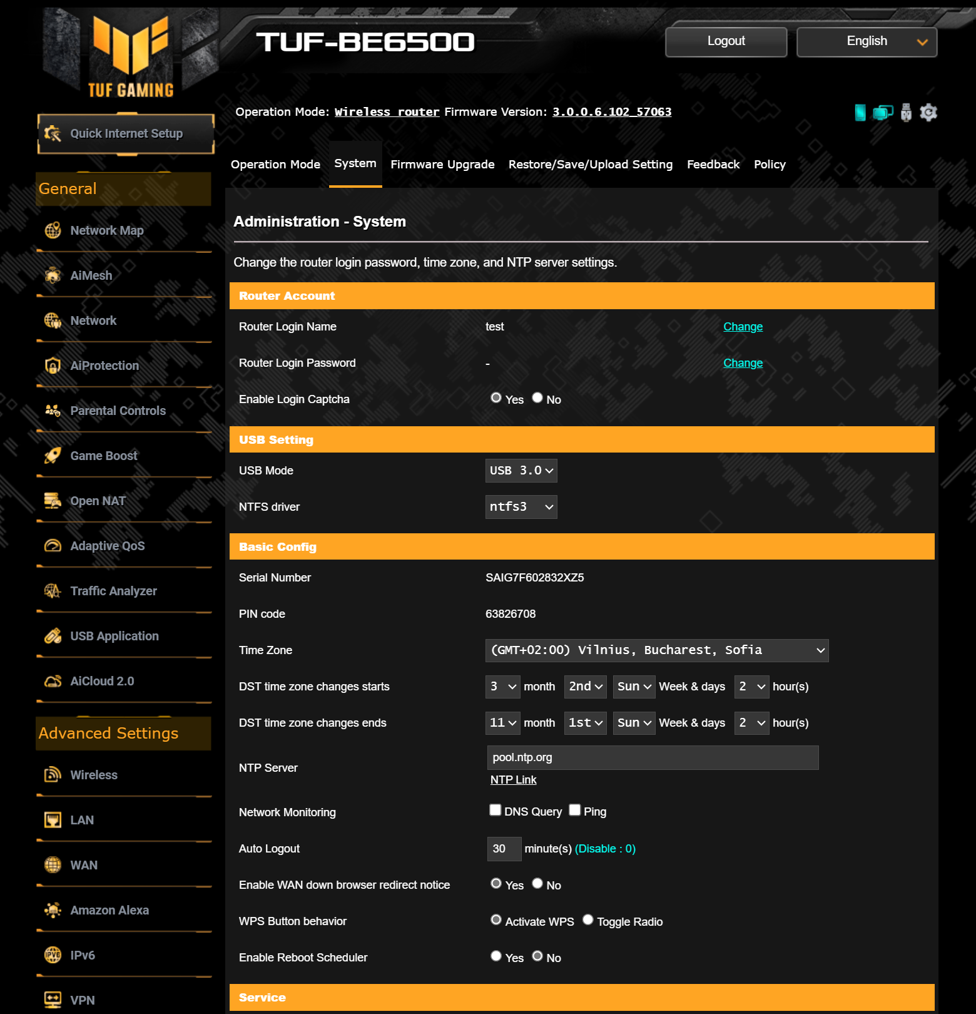This screenshot has height=1014, width=976.
Task: Click the serial number SAIG7F602832XZ5
Action: [x=535, y=578]
